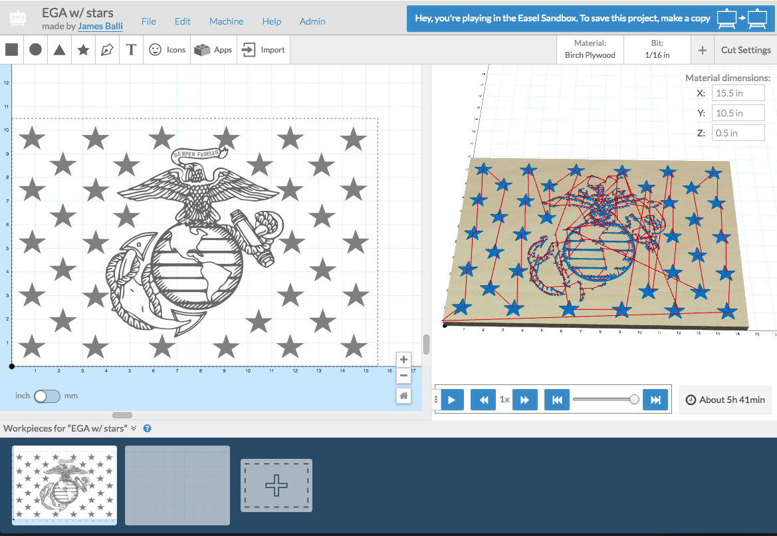Image resolution: width=777 pixels, height=536 pixels.
Task: Click the playback bar drag handle
Action: (x=436, y=400)
